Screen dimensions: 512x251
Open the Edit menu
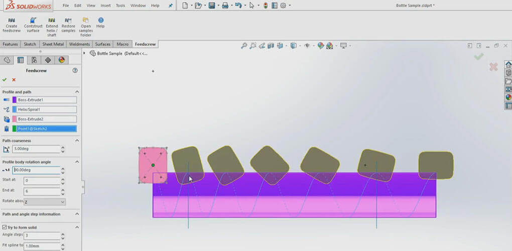click(78, 6)
